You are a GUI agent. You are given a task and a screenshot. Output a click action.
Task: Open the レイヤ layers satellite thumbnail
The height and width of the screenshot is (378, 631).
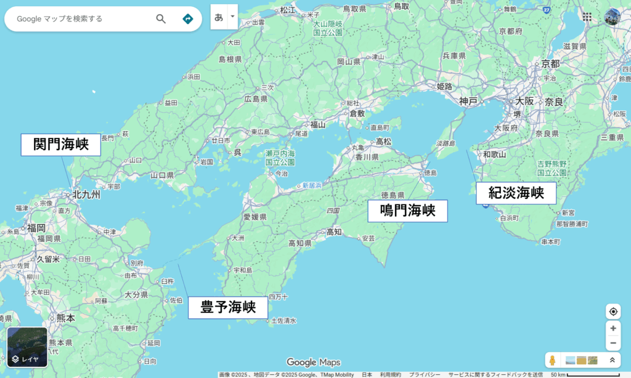pos(27,347)
